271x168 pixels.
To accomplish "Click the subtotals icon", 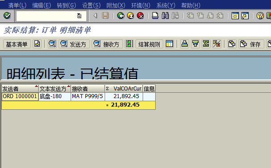I will [x=217, y=44].
